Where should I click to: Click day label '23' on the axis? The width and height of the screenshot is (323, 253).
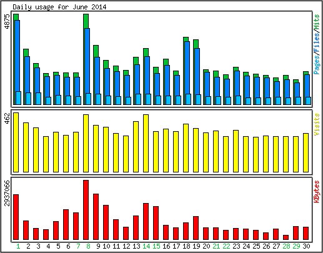click(x=236, y=246)
